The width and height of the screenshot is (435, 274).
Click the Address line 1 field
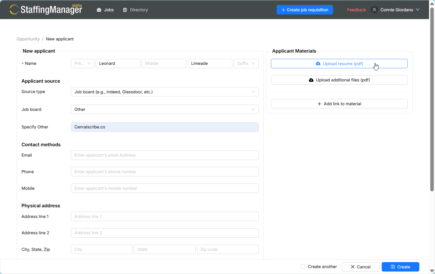coord(165,216)
